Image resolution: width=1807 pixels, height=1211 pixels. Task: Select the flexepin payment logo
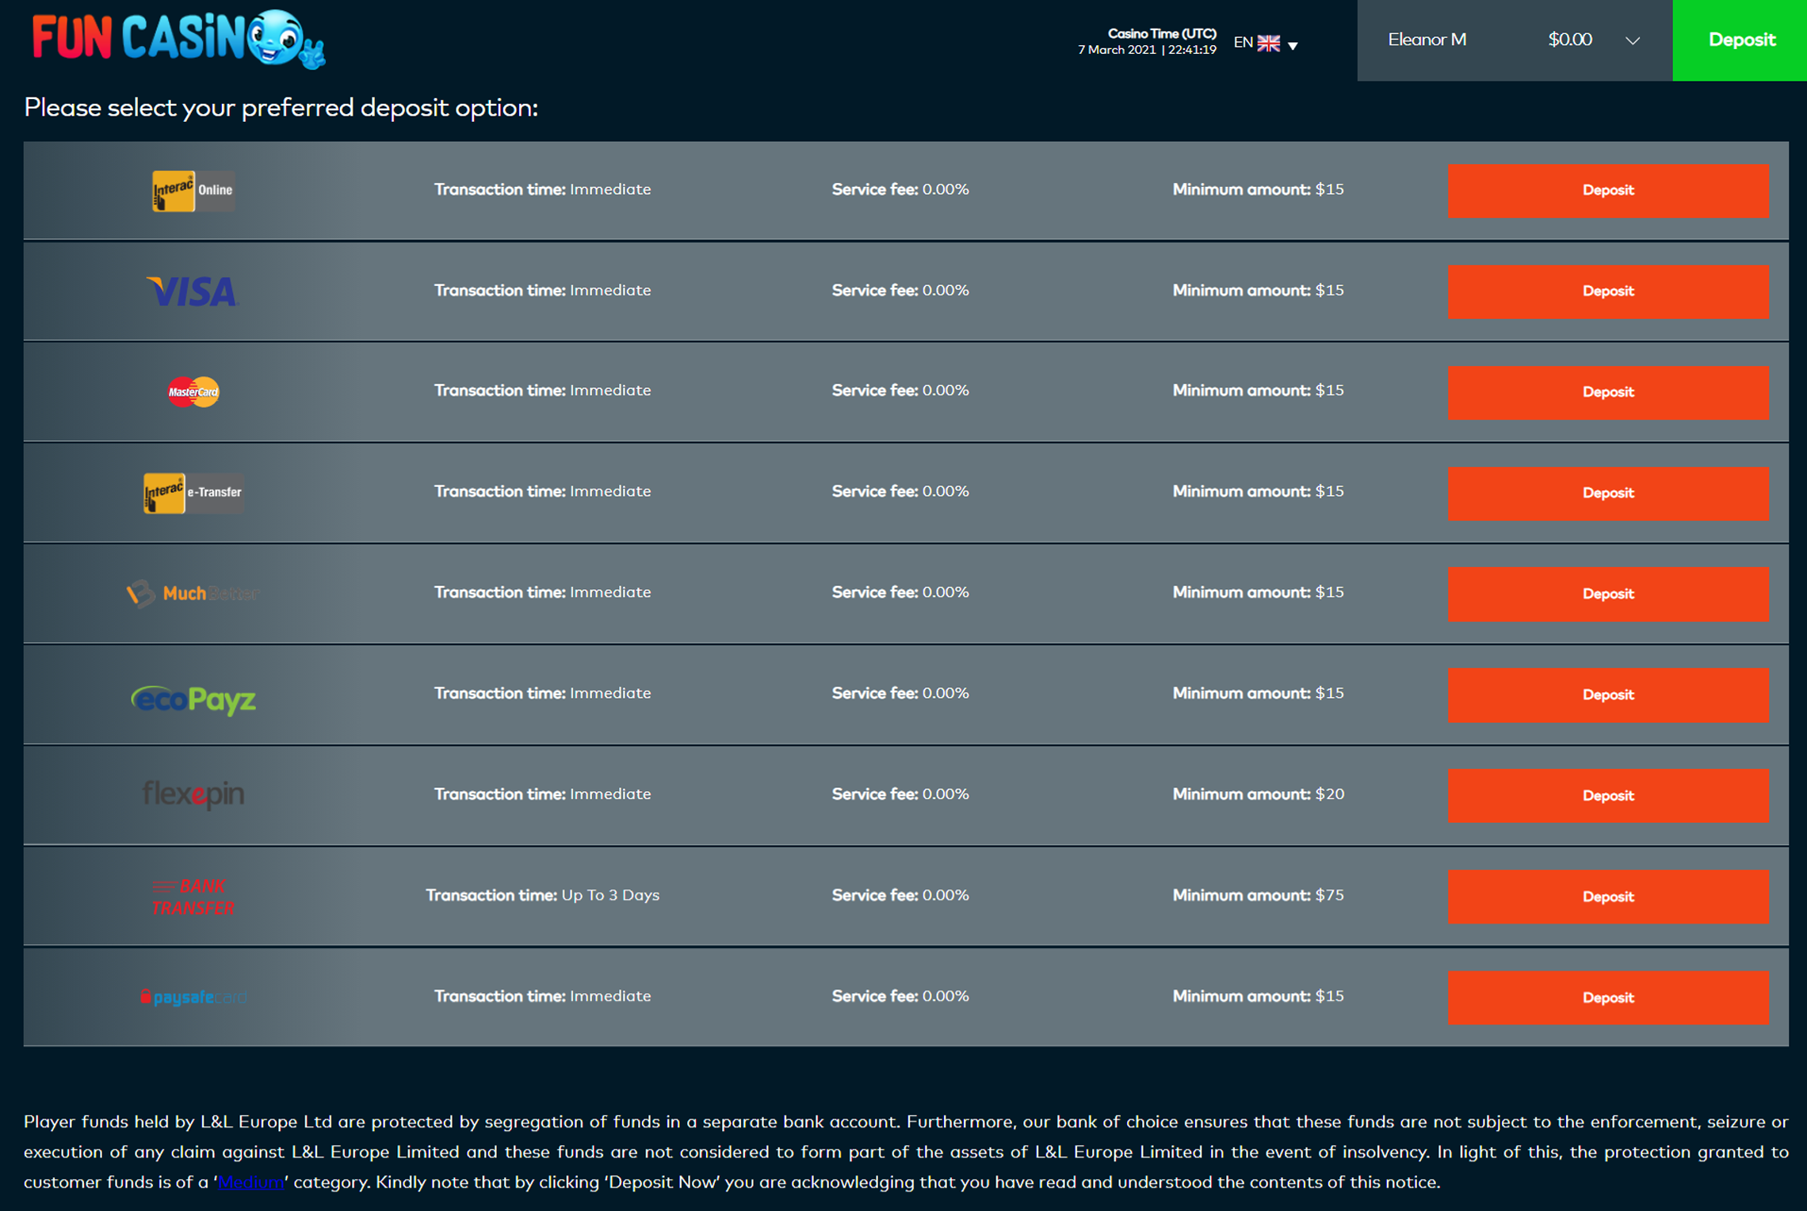click(x=193, y=794)
